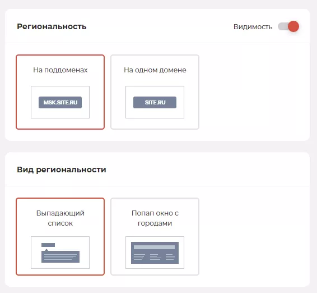Click the dropdown list illustration icon
The height and width of the screenshot is (293, 317).
click(60, 253)
